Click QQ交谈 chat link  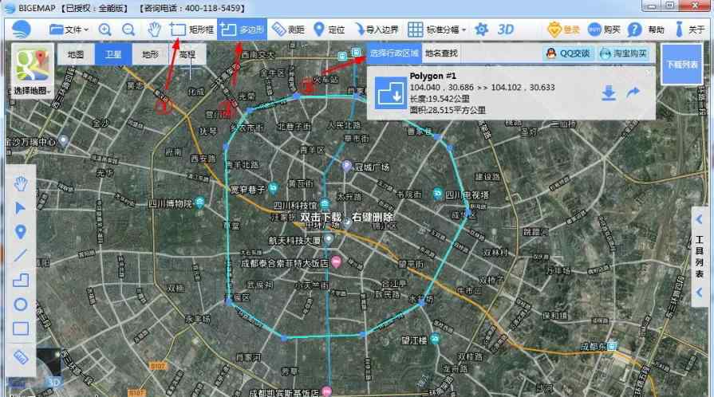point(568,53)
